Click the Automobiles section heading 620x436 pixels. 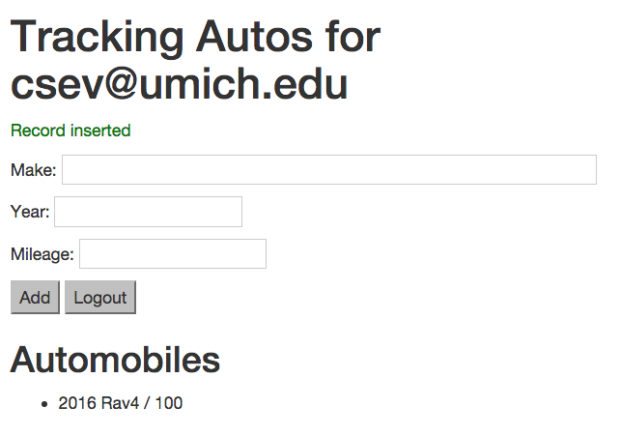(115, 360)
